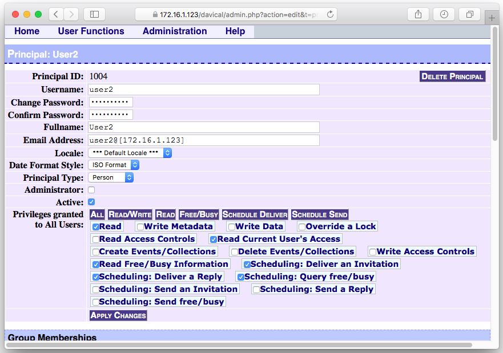Click the Fullname text field
This screenshot has height=353, width=503.
(x=204, y=127)
